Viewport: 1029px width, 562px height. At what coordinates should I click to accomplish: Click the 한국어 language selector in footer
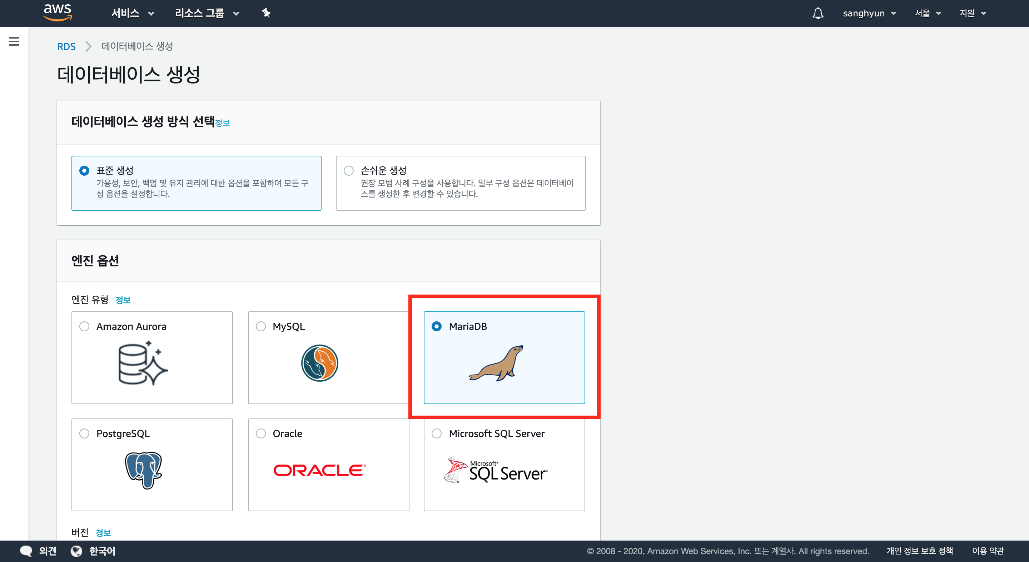(101, 551)
